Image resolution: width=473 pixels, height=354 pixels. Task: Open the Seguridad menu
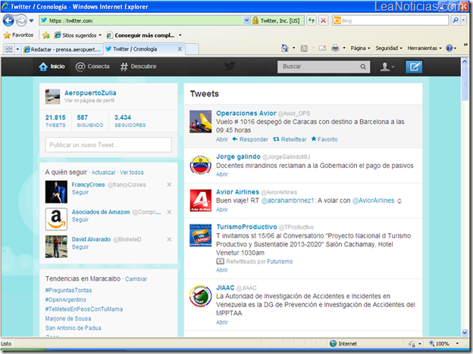[389, 48]
